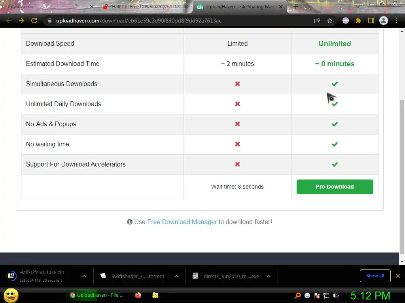Screen dimensions: 405x303
Task: Close the Half-life Free Download tab
Action: (x=186, y=7)
